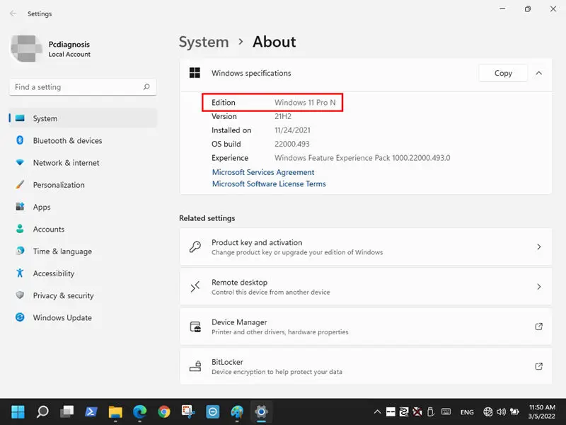Open Remote desktop settings

[x=365, y=287]
